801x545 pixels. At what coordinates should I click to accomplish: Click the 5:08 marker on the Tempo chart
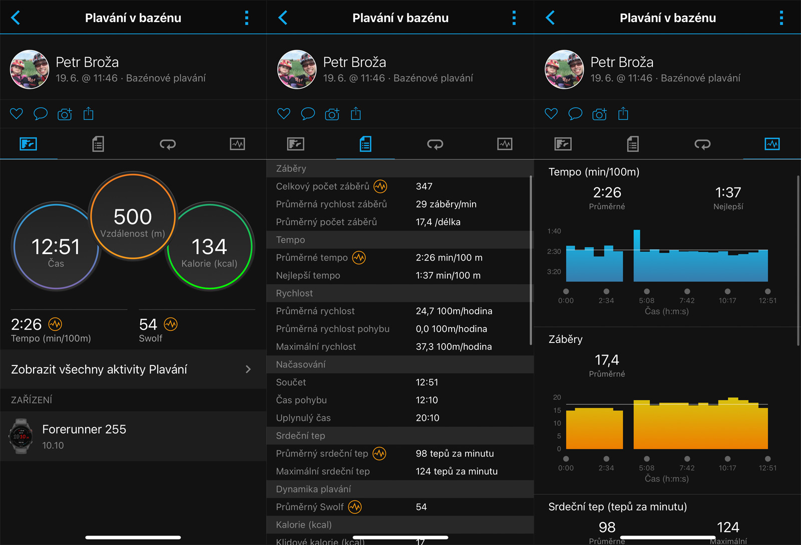coord(647,291)
